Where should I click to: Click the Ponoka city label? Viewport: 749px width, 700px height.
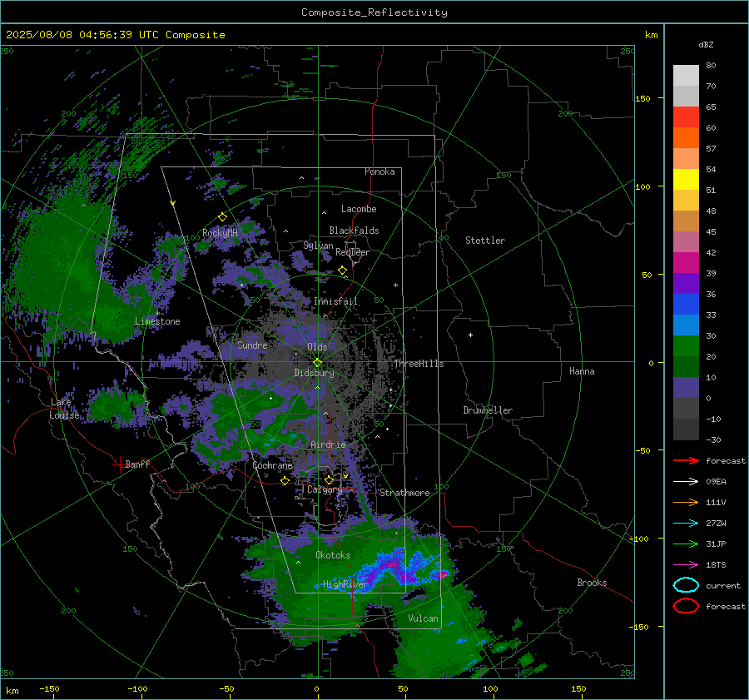pyautogui.click(x=379, y=171)
